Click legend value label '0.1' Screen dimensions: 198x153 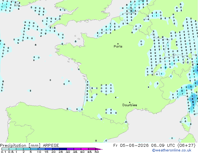click(3, 152)
